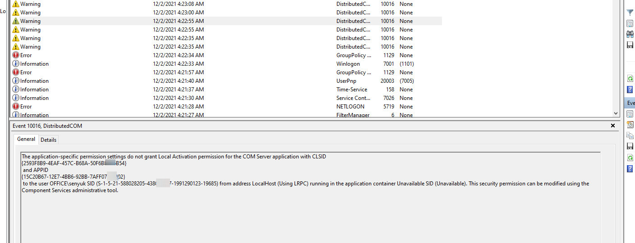Click the Copy icon in Actions pane
Viewport: 635px width, 243px height.
630,135
